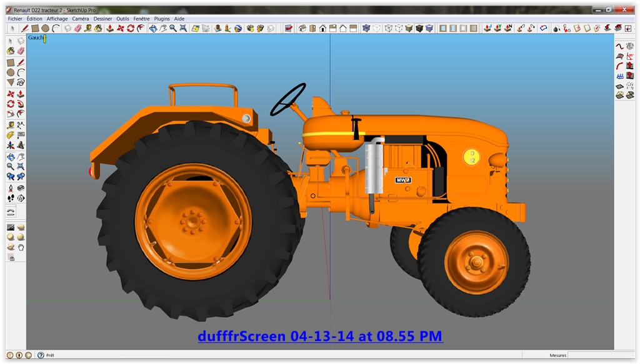Activate the Push/Pull tool in top toolbar
Image resolution: width=640 pixels, height=364 pixels.
coord(110,28)
